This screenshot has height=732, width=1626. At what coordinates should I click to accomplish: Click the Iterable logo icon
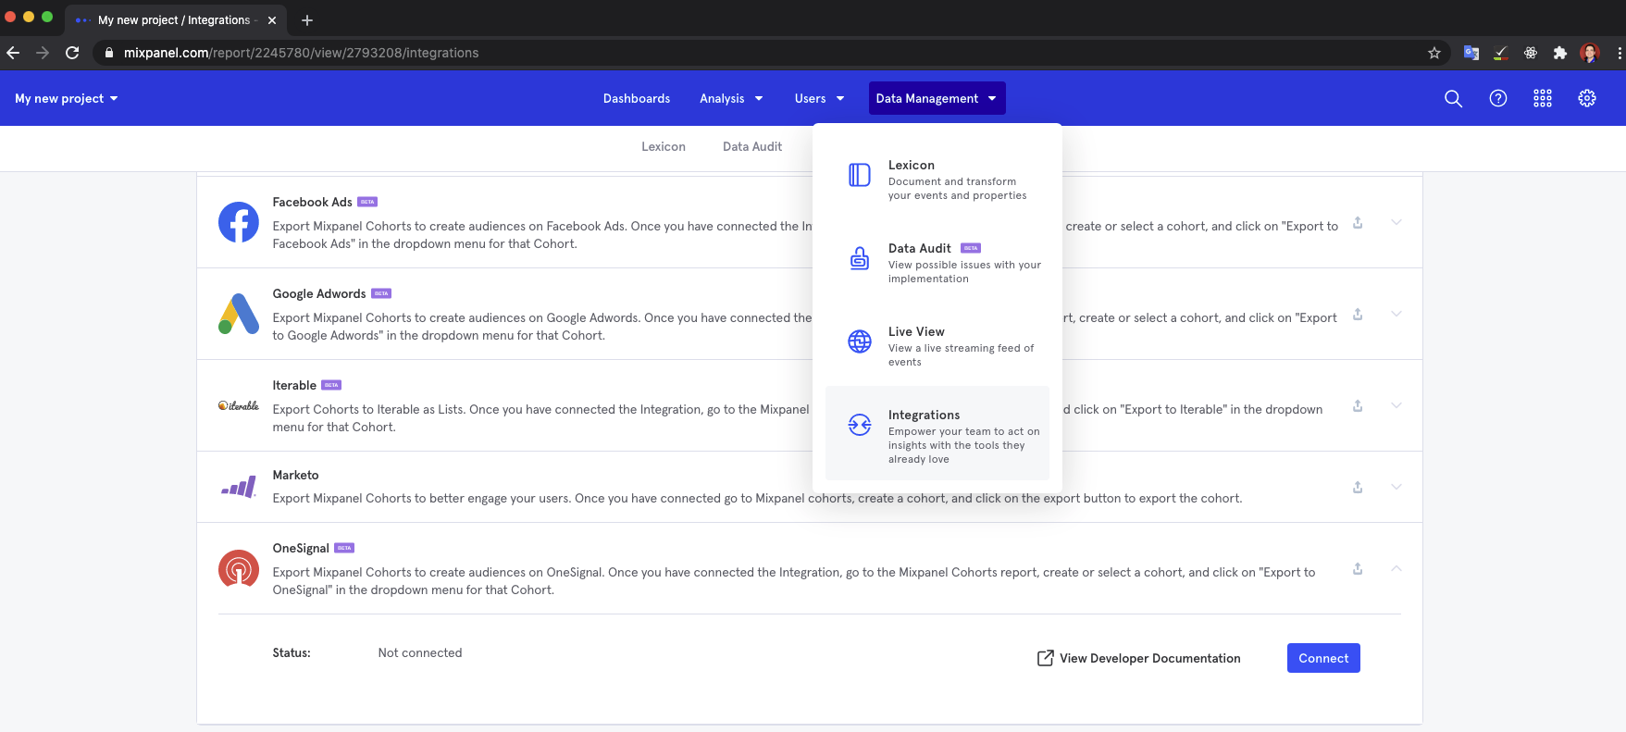(238, 405)
